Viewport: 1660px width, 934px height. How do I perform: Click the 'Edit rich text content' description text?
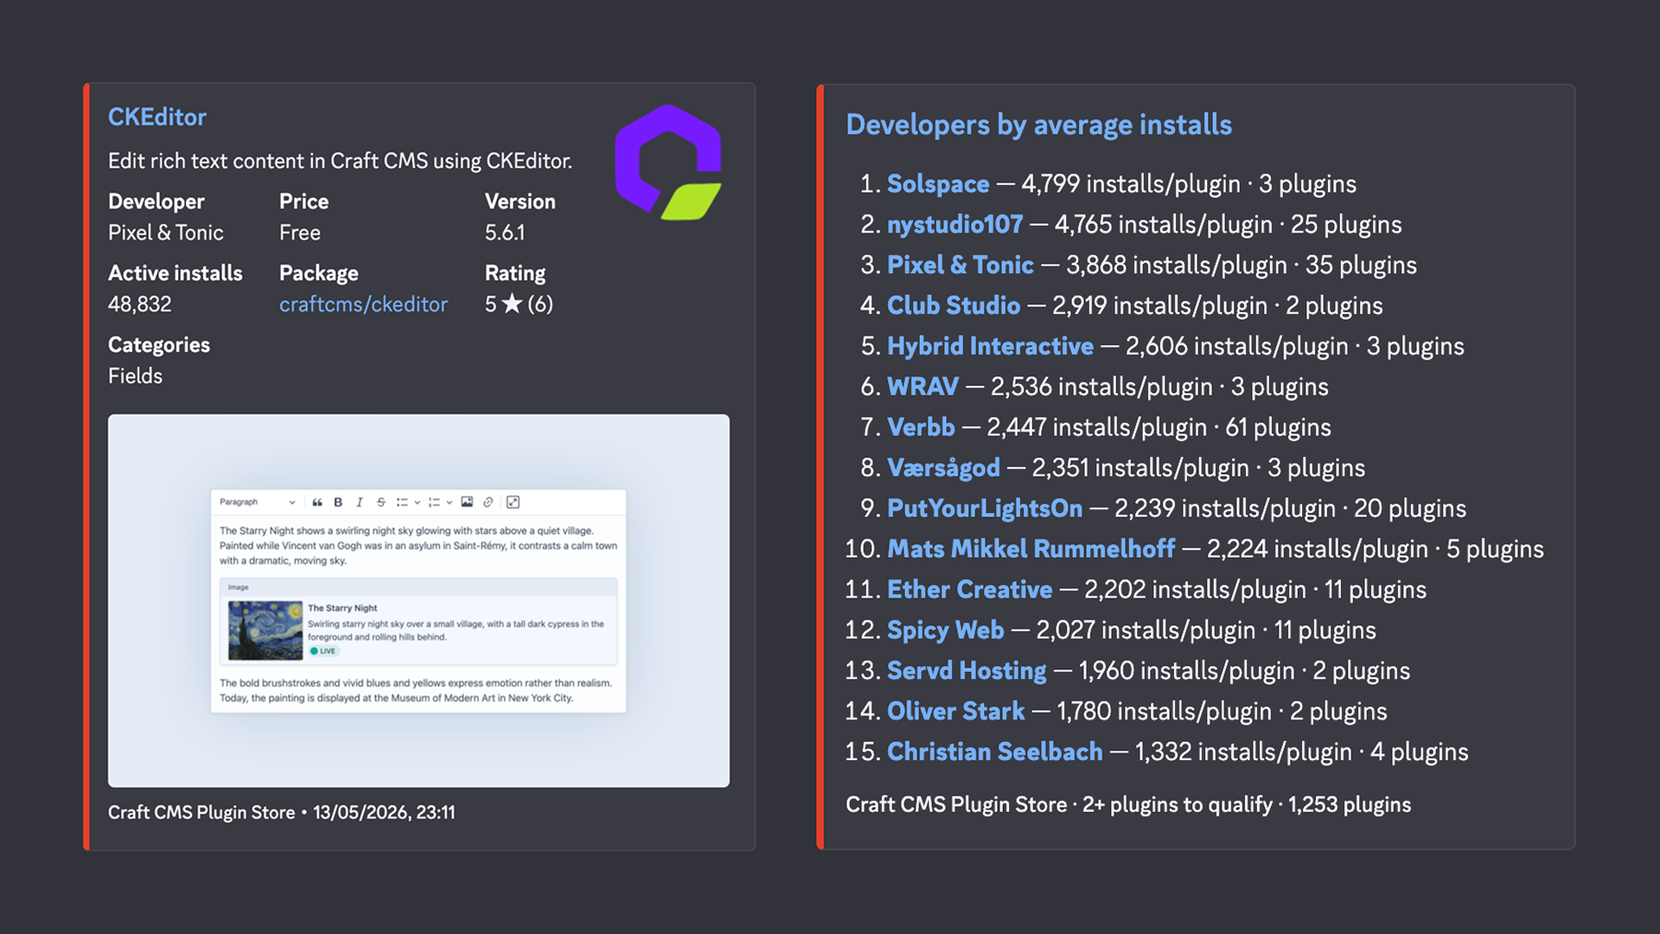[x=340, y=161]
